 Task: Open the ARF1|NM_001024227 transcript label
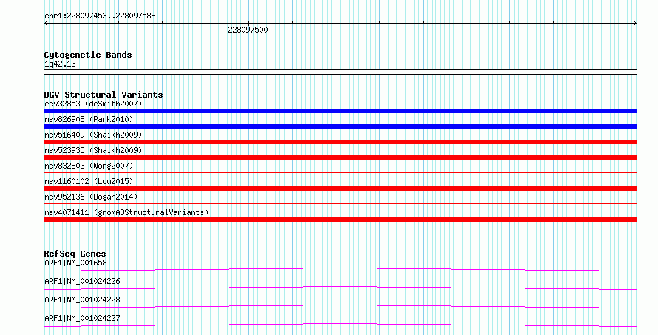coord(82,318)
